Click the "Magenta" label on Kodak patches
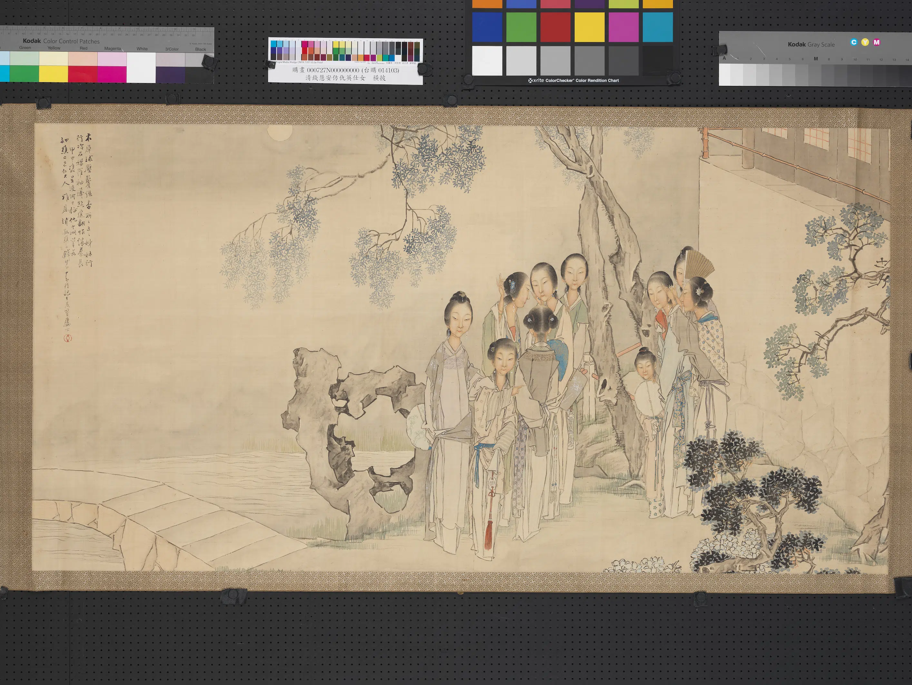 tap(113, 49)
